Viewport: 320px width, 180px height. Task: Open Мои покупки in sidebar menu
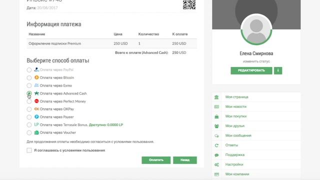pyautogui.click(x=236, y=116)
